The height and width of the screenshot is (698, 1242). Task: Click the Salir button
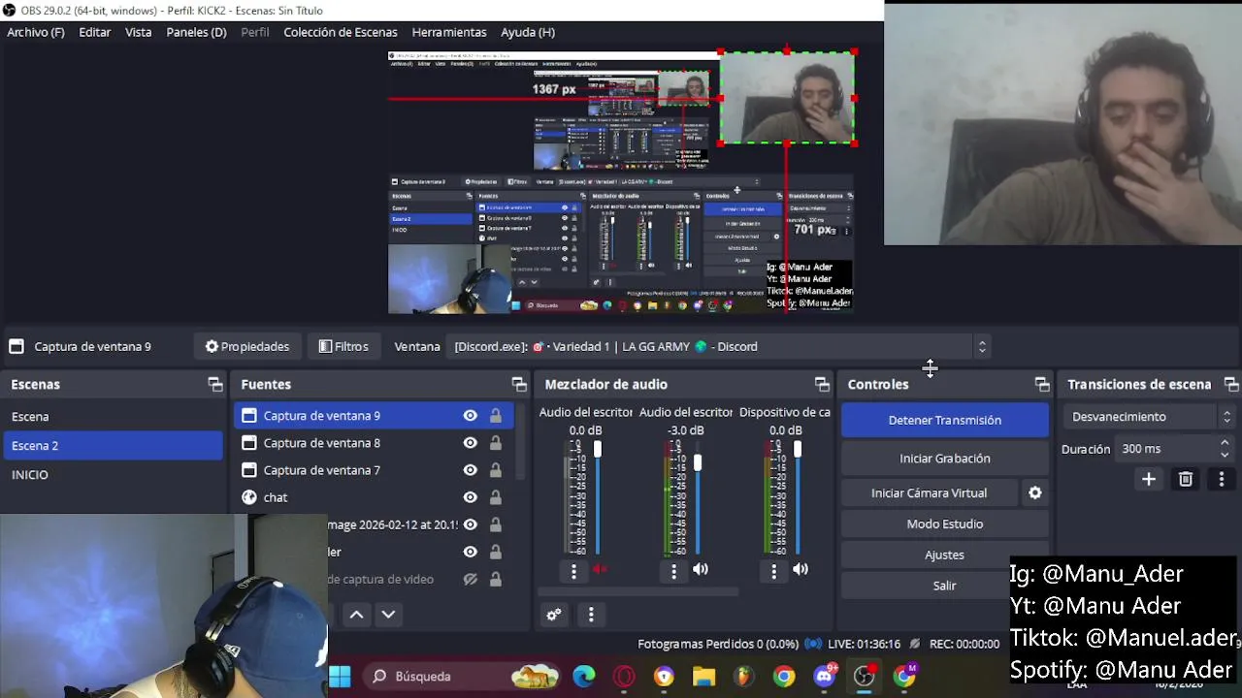[945, 586]
